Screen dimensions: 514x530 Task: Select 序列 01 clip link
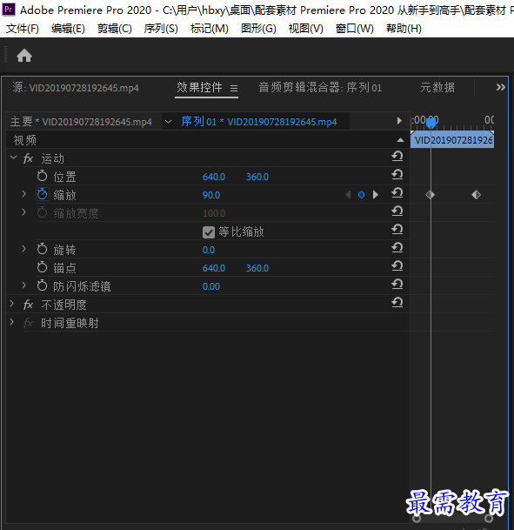(x=259, y=122)
